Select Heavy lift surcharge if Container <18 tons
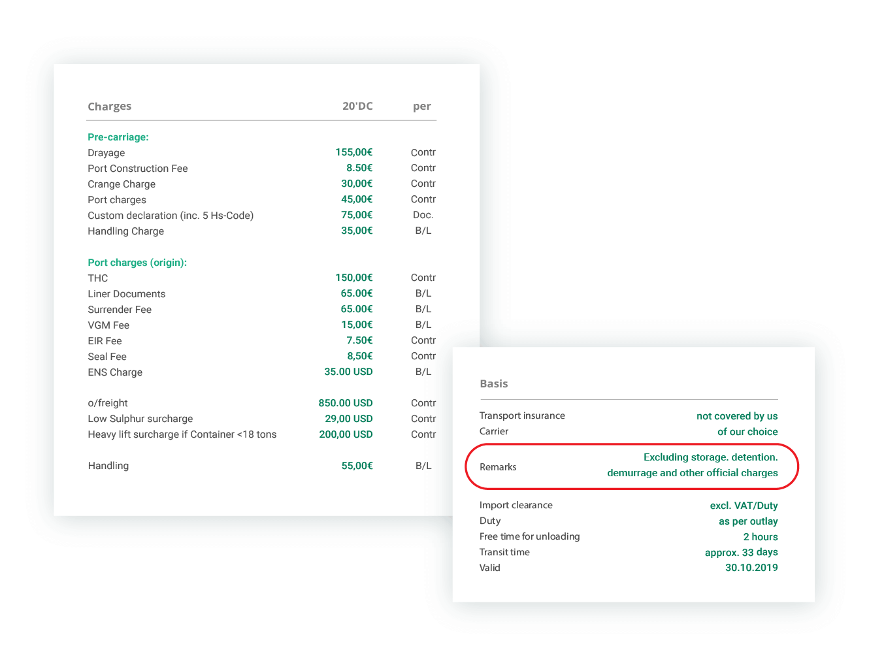The height and width of the screenshot is (667, 869). pos(182,434)
